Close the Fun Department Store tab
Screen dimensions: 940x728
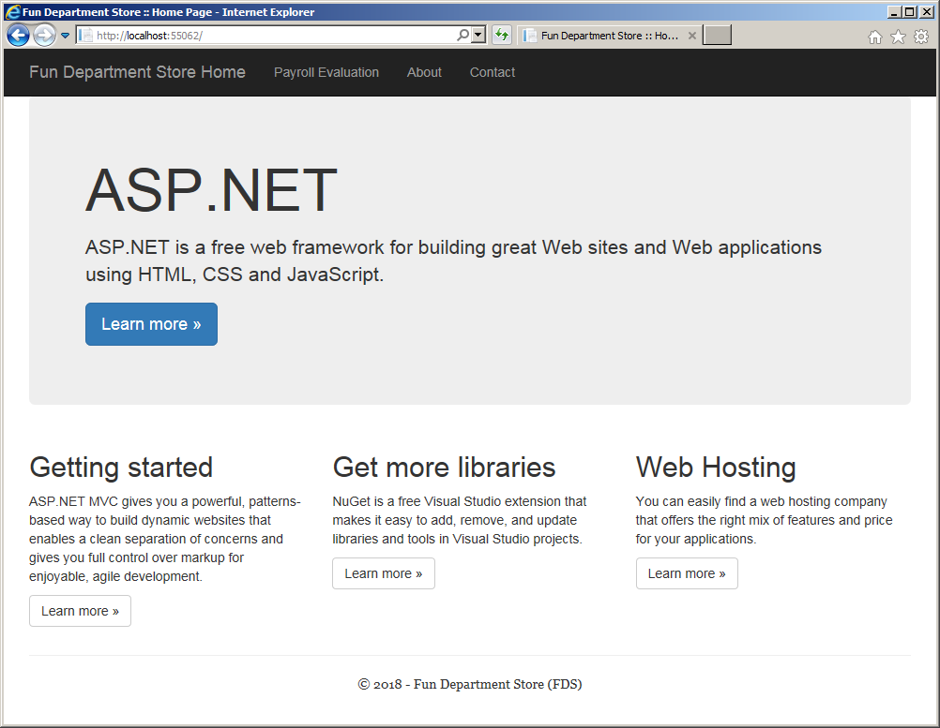tap(691, 36)
